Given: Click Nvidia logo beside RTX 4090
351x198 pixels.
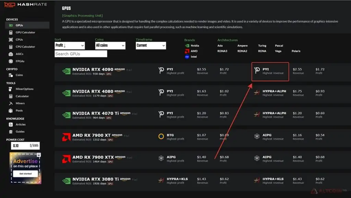Looking at the screenshot, I should [66, 71].
